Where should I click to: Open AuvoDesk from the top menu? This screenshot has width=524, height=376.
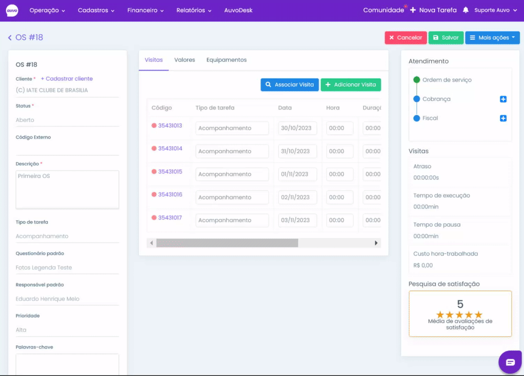[x=238, y=10]
